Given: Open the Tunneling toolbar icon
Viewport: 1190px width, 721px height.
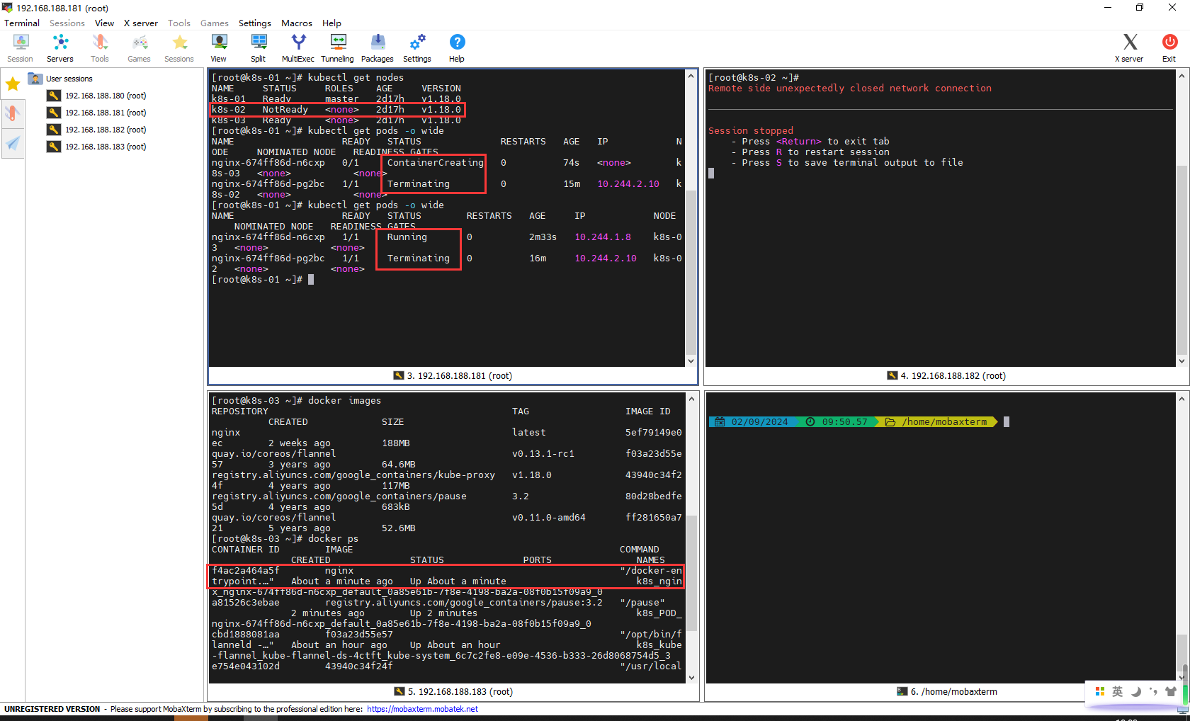Looking at the screenshot, I should point(337,48).
